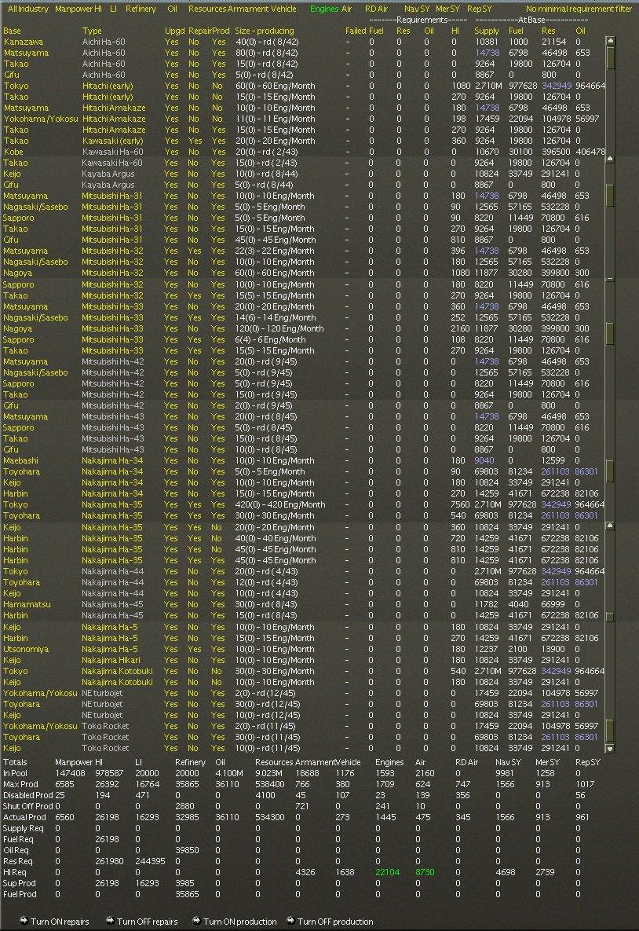Screen dimensions: 639x931
Task: Toggle Repair Yes for Utsunomiya Nakajima Ha-5
Action: point(195,649)
